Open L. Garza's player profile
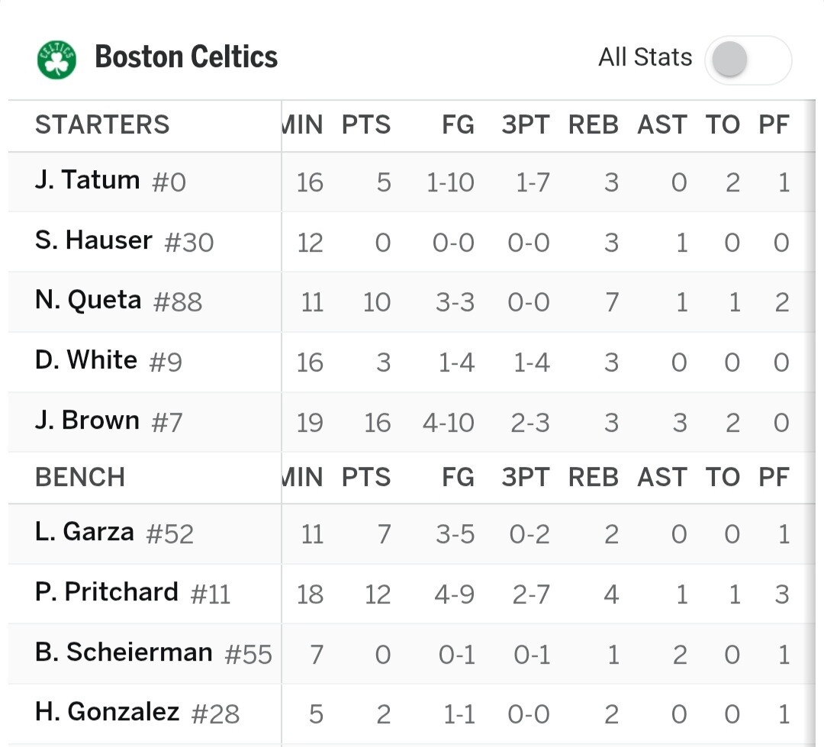Image resolution: width=824 pixels, height=747 pixels. point(85,532)
